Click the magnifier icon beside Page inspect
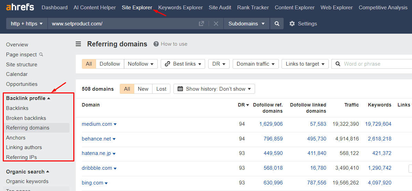The image size is (412, 191). pyautogui.click(x=41, y=54)
